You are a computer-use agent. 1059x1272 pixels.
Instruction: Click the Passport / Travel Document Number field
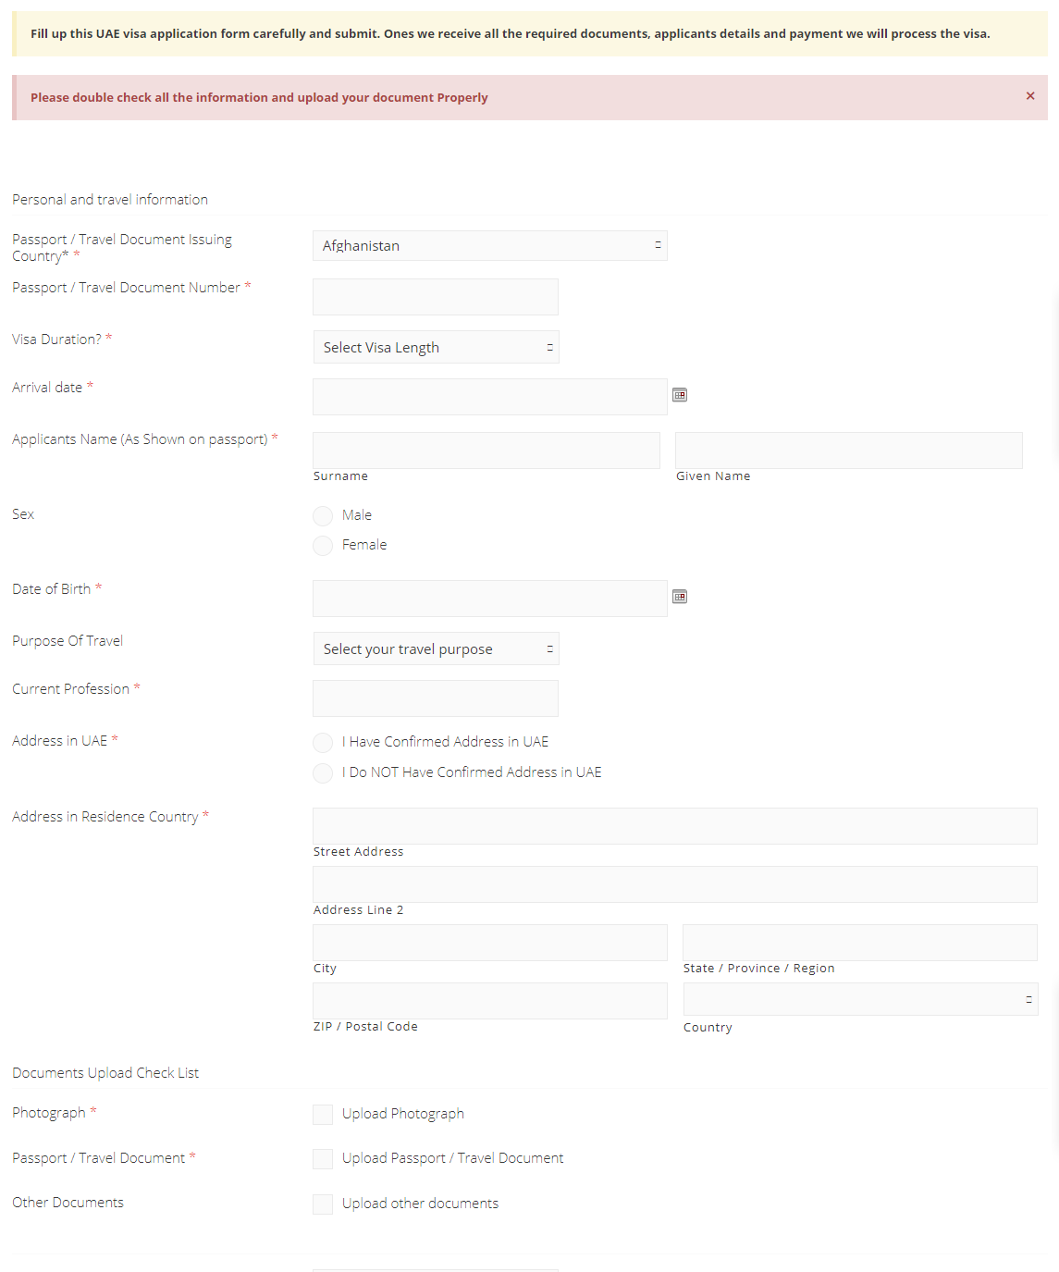pos(435,296)
